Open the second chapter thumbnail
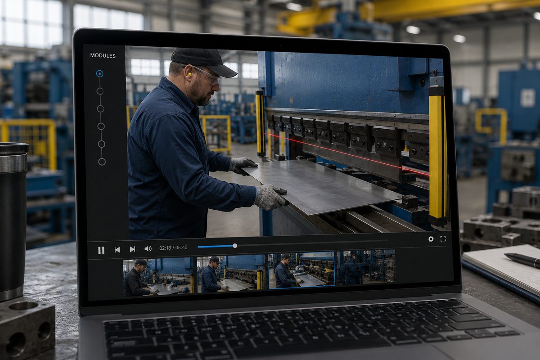The width and height of the screenshot is (540, 360). 231,274
